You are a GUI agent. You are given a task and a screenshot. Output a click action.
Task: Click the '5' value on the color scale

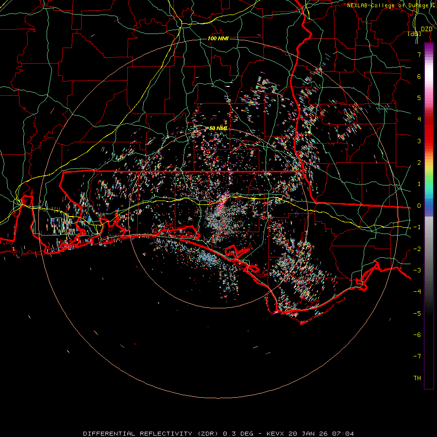(x=419, y=98)
